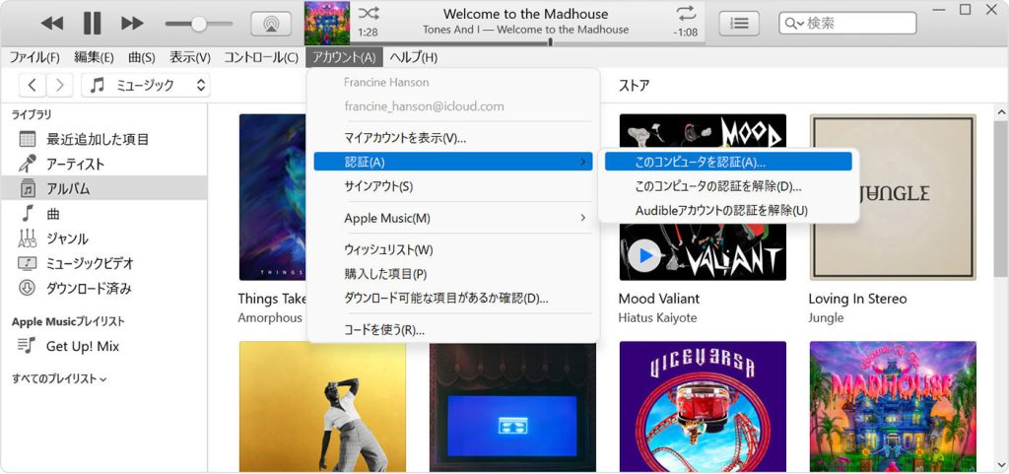Select アルバム in the sidebar
Viewport: 1009px width, 474px height.
[104, 188]
